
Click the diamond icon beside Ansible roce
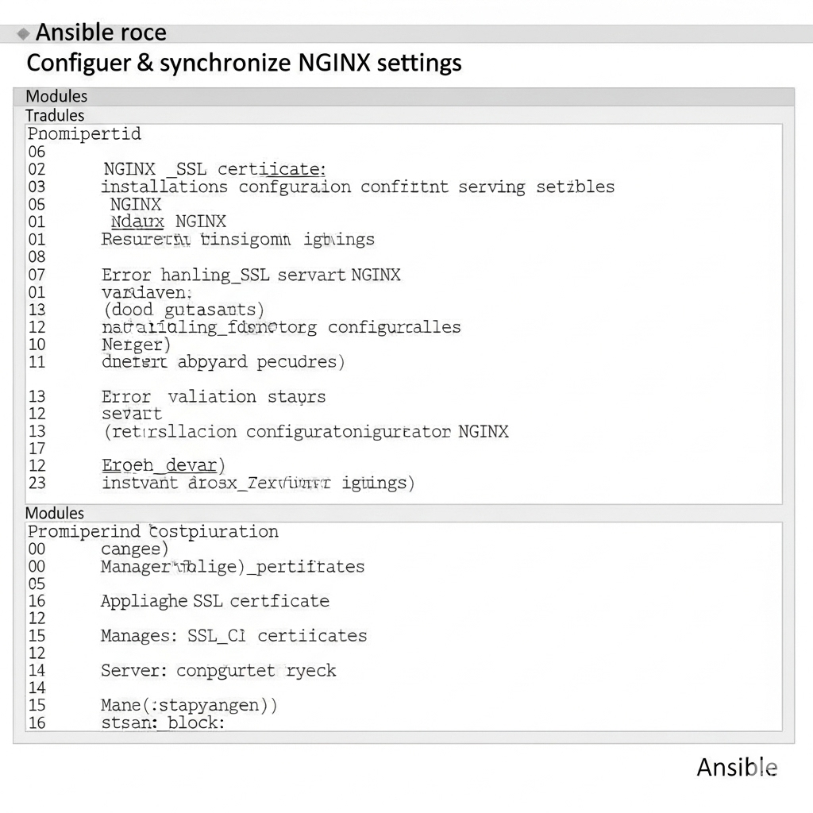click(x=24, y=34)
